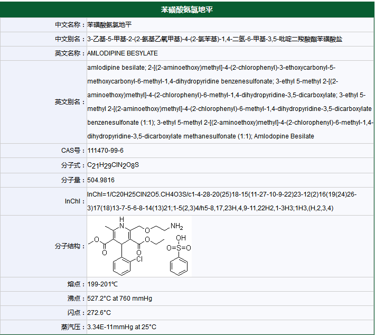Click the Chinese alias text starting 3-乙基-5-甲基
The image size is (375, 335).
pyautogui.click(x=215, y=39)
